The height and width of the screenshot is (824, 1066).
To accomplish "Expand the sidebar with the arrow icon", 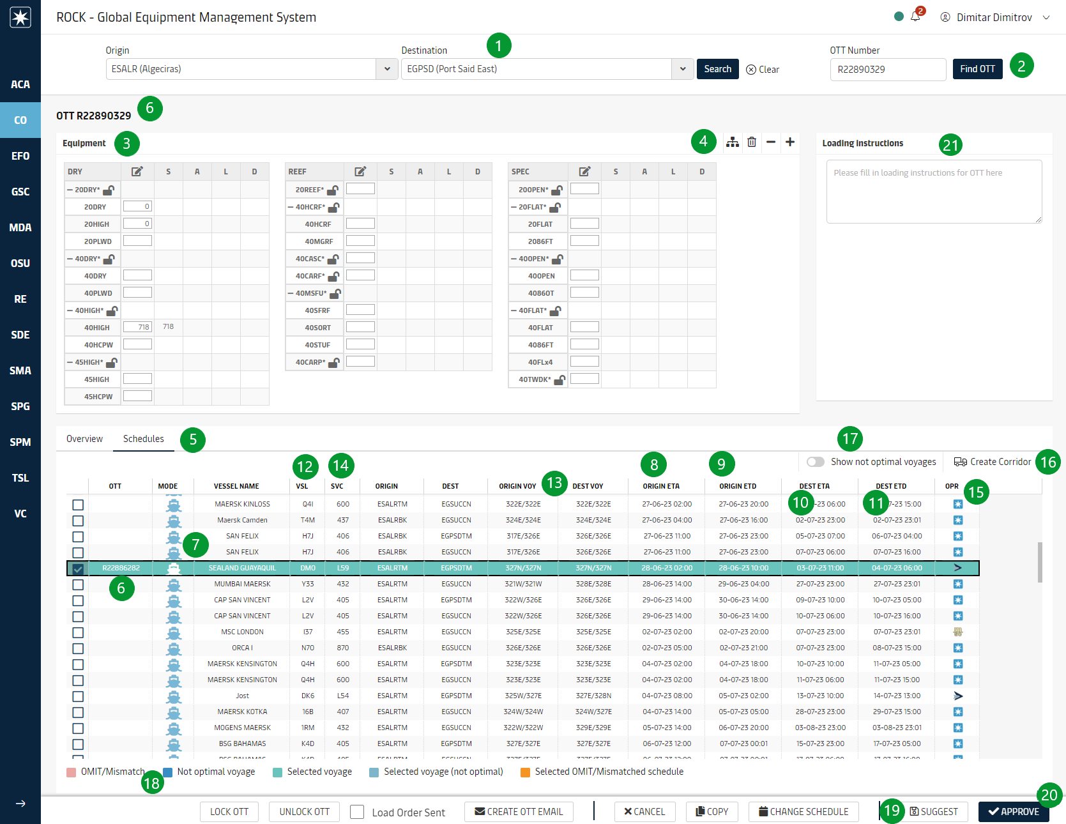I will pos(20,804).
